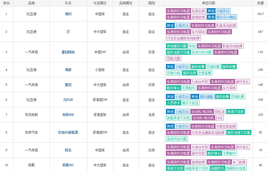Select the 品牌属性 column header
The height and width of the screenshot is (171, 268).
pyautogui.click(x=126, y=3)
